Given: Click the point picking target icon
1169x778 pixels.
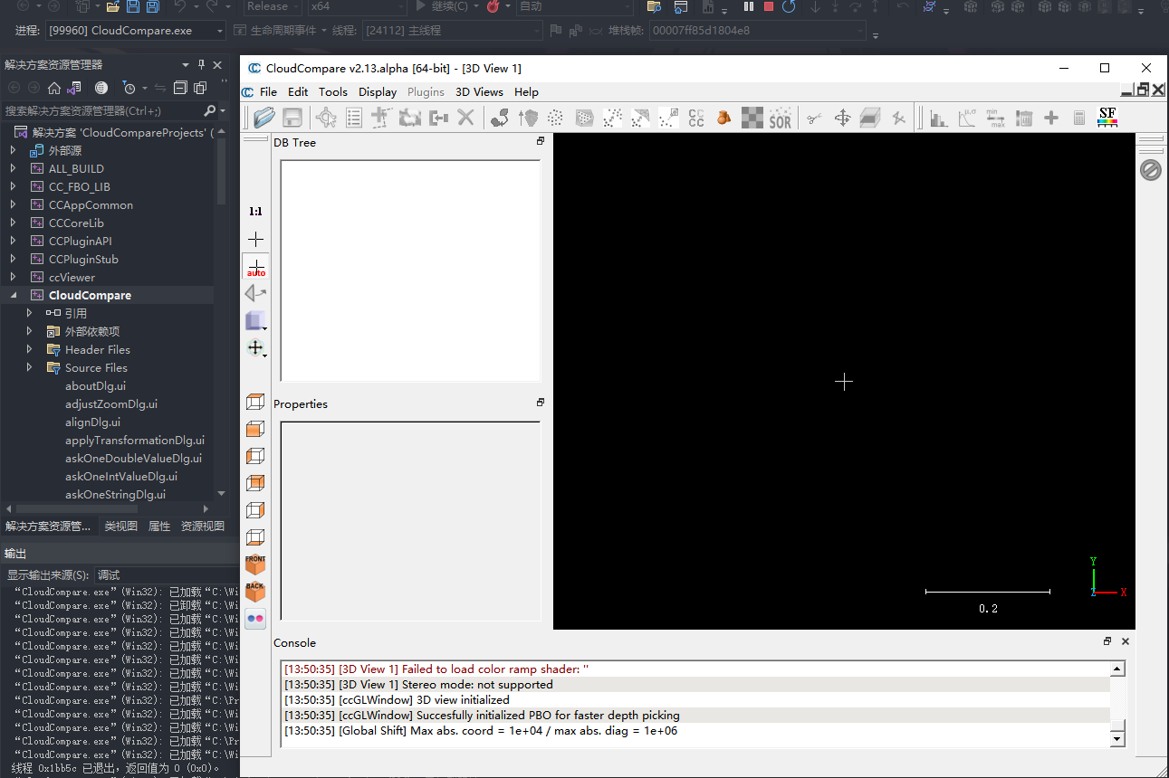Looking at the screenshot, I should point(326,118).
